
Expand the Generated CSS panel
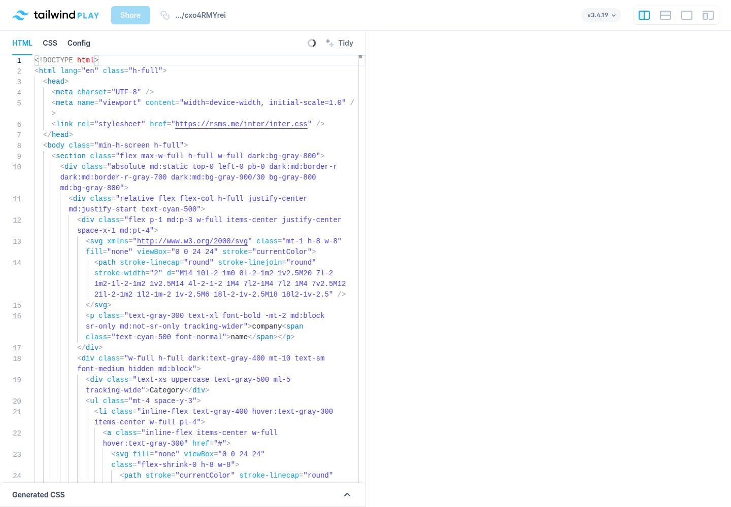click(x=347, y=495)
